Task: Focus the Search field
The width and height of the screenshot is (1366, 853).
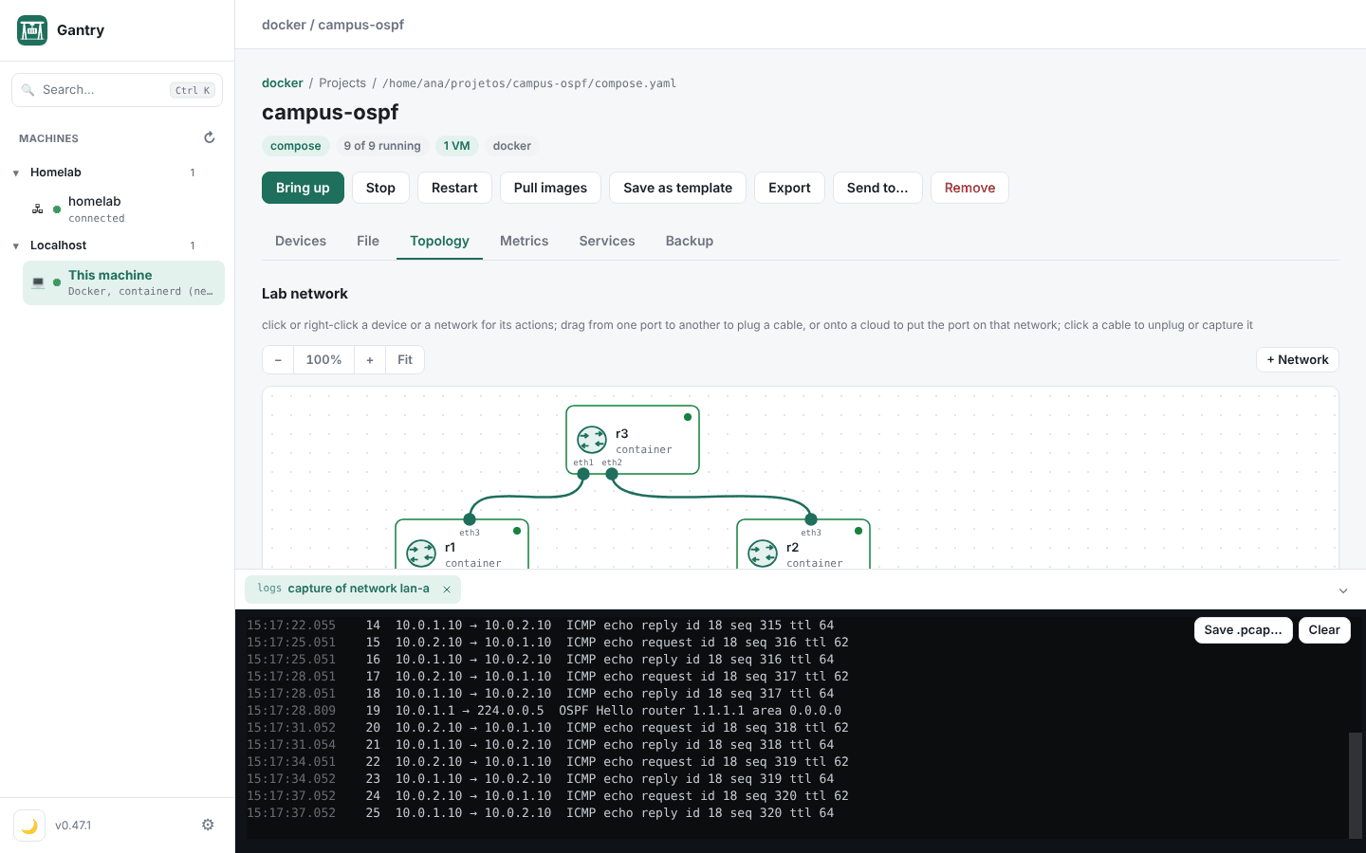Action: tap(117, 90)
